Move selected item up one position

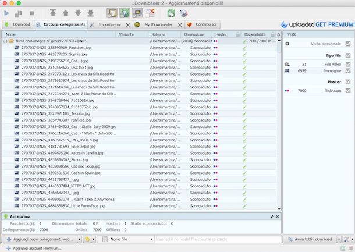[x=65, y=13]
